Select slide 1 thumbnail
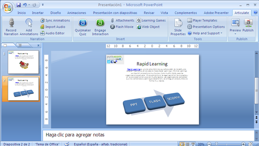The image size is (259, 146). click(23, 62)
